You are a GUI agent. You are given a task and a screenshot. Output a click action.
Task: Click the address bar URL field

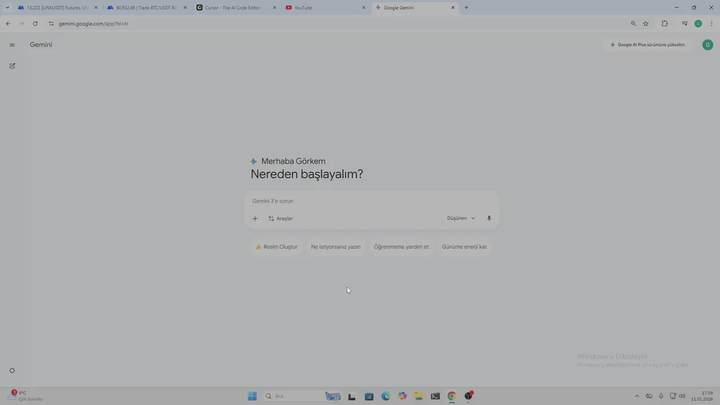coord(337,24)
